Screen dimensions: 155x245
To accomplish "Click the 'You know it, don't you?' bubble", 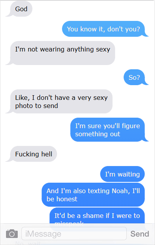I will [103, 29].
